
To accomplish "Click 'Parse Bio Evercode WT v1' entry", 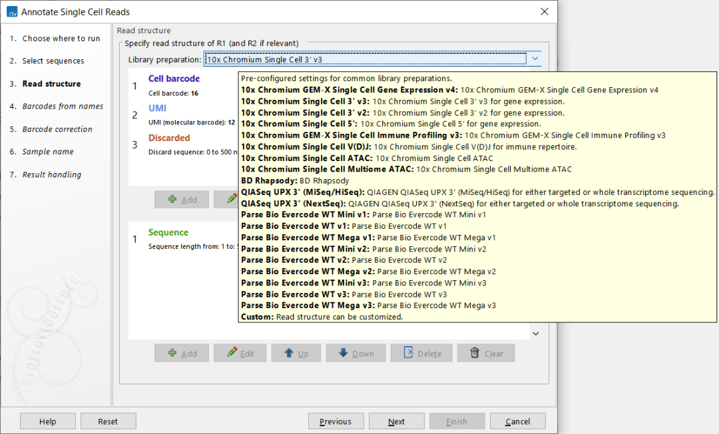I will tap(344, 226).
